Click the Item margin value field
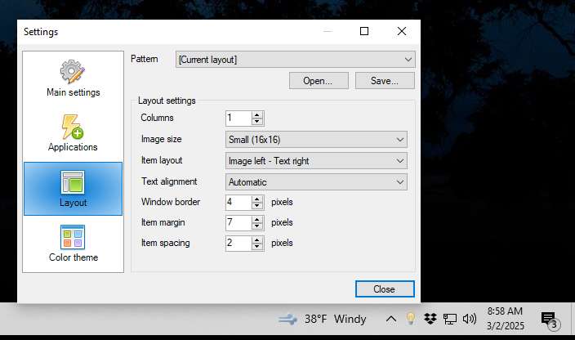Viewport: 575px width, 340px height. click(x=238, y=222)
